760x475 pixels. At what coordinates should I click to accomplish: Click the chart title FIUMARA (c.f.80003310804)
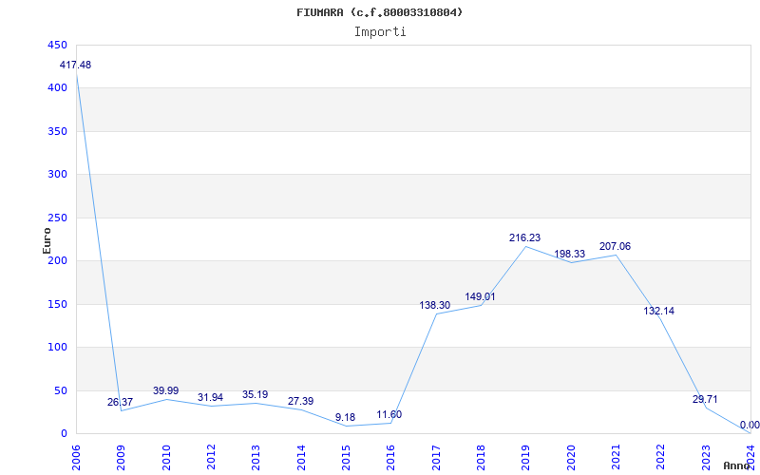tap(379, 12)
